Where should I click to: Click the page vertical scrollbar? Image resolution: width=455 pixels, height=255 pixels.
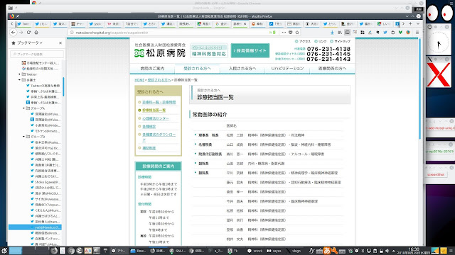click(x=420, y=88)
